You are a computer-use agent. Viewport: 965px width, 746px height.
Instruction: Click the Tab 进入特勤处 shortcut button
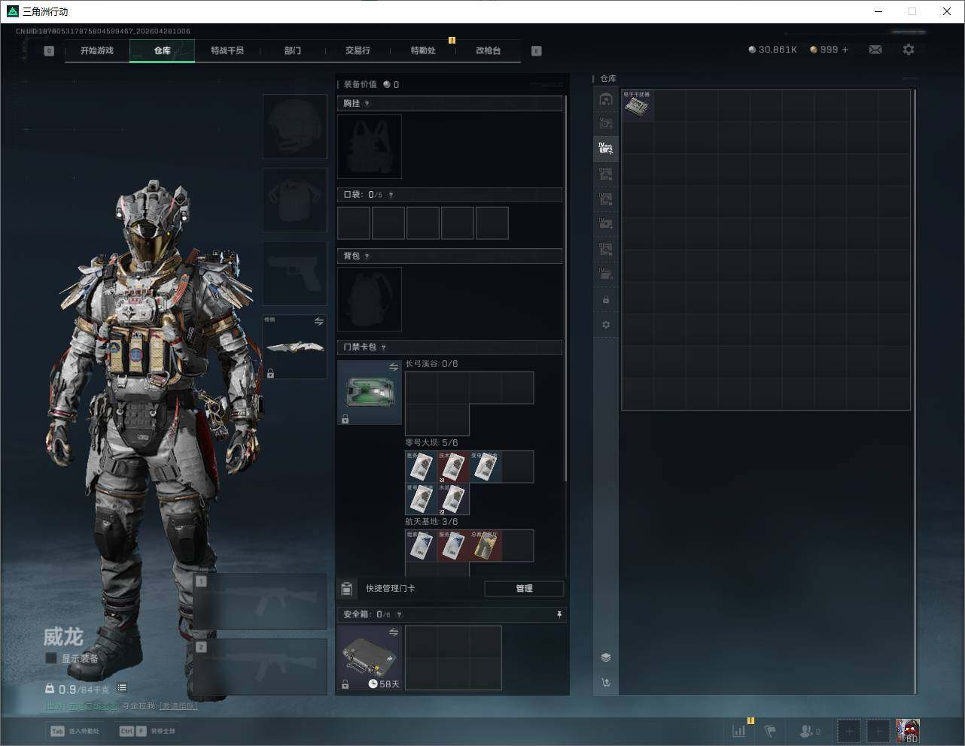pyautogui.click(x=75, y=731)
